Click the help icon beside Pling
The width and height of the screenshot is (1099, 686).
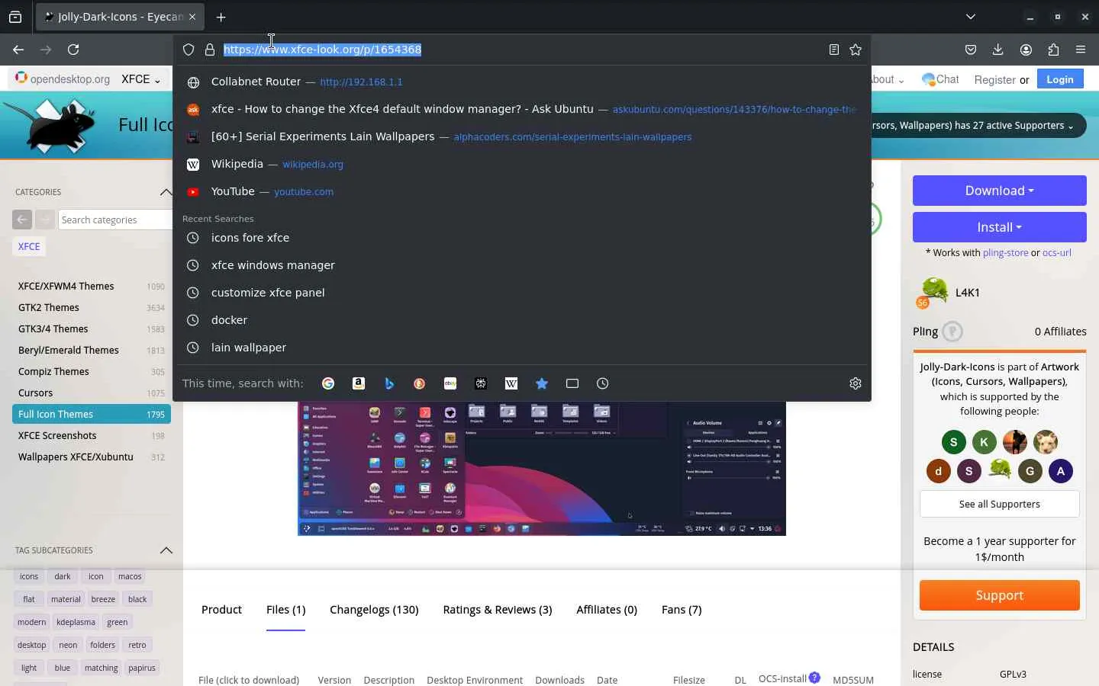pyautogui.click(x=952, y=332)
